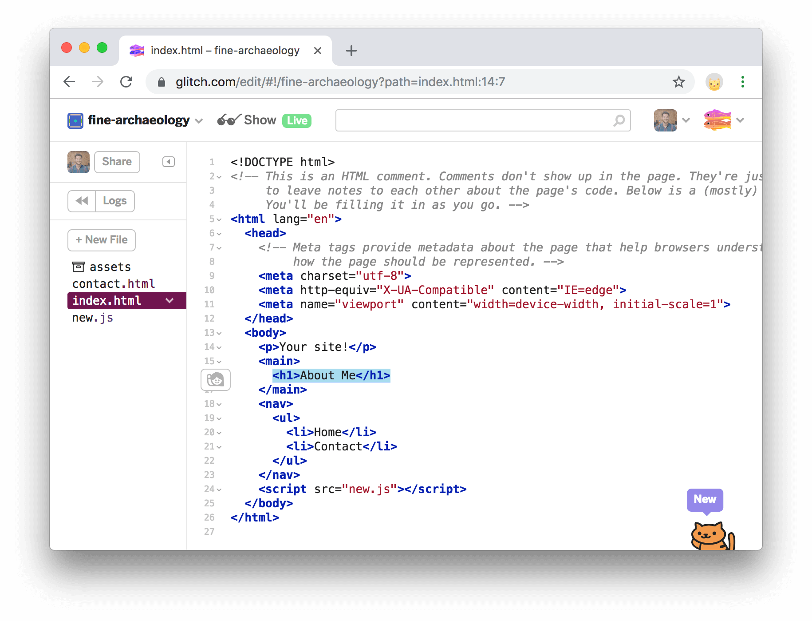Click the assets folder icon
Image resolution: width=812 pixels, height=621 pixels.
[x=79, y=267]
